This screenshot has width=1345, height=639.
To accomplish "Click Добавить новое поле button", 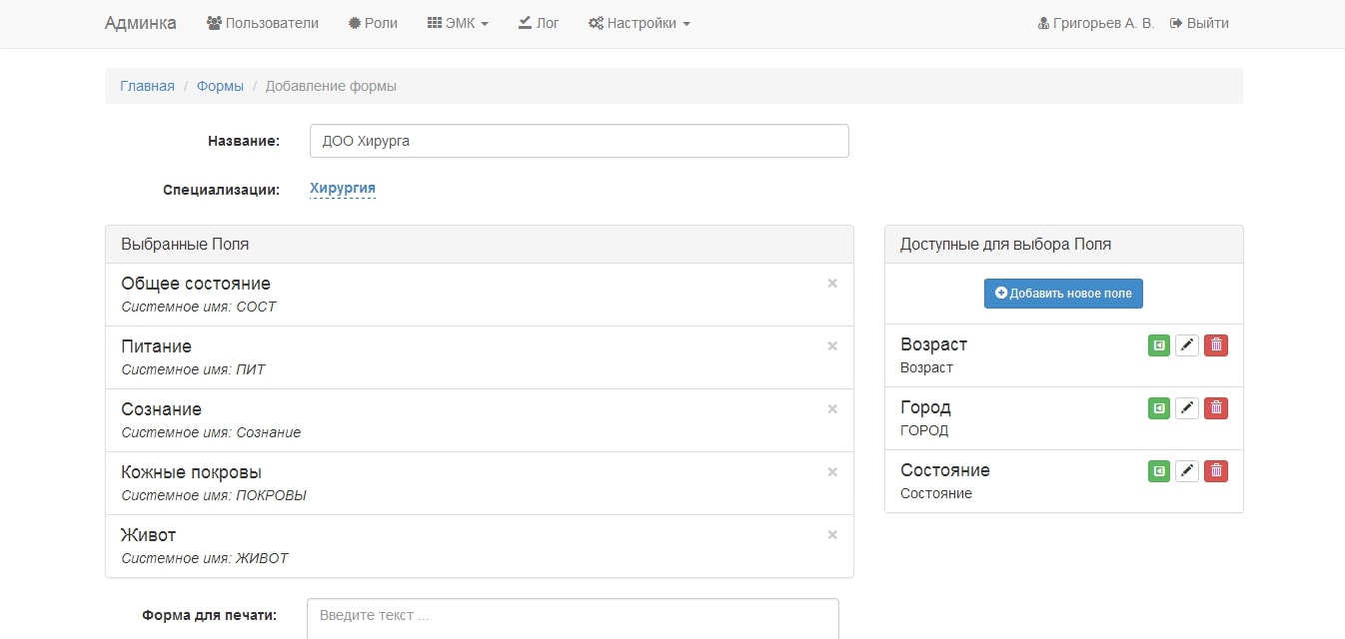I will (x=1063, y=294).
